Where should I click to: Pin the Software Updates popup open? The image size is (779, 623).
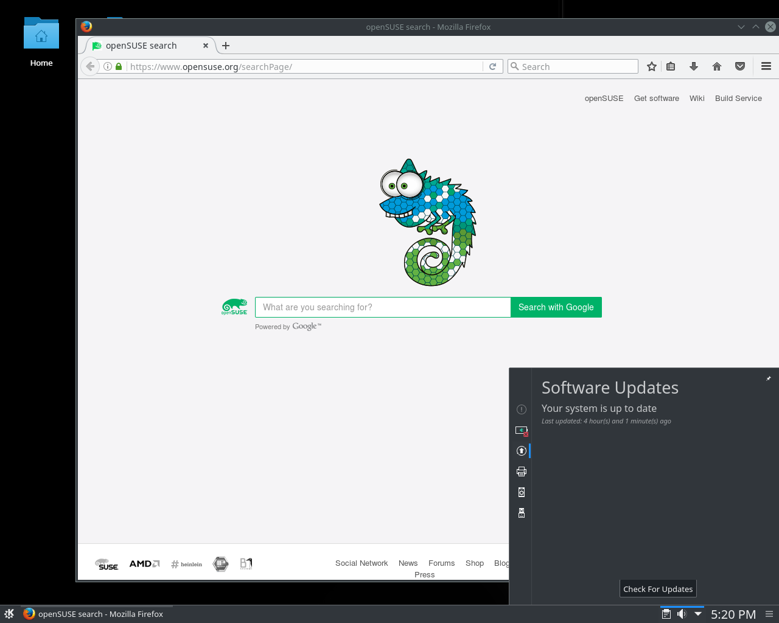769,378
